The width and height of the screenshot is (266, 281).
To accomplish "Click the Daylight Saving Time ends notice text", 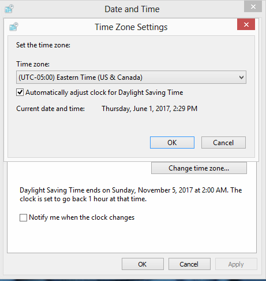I will pos(130,194).
